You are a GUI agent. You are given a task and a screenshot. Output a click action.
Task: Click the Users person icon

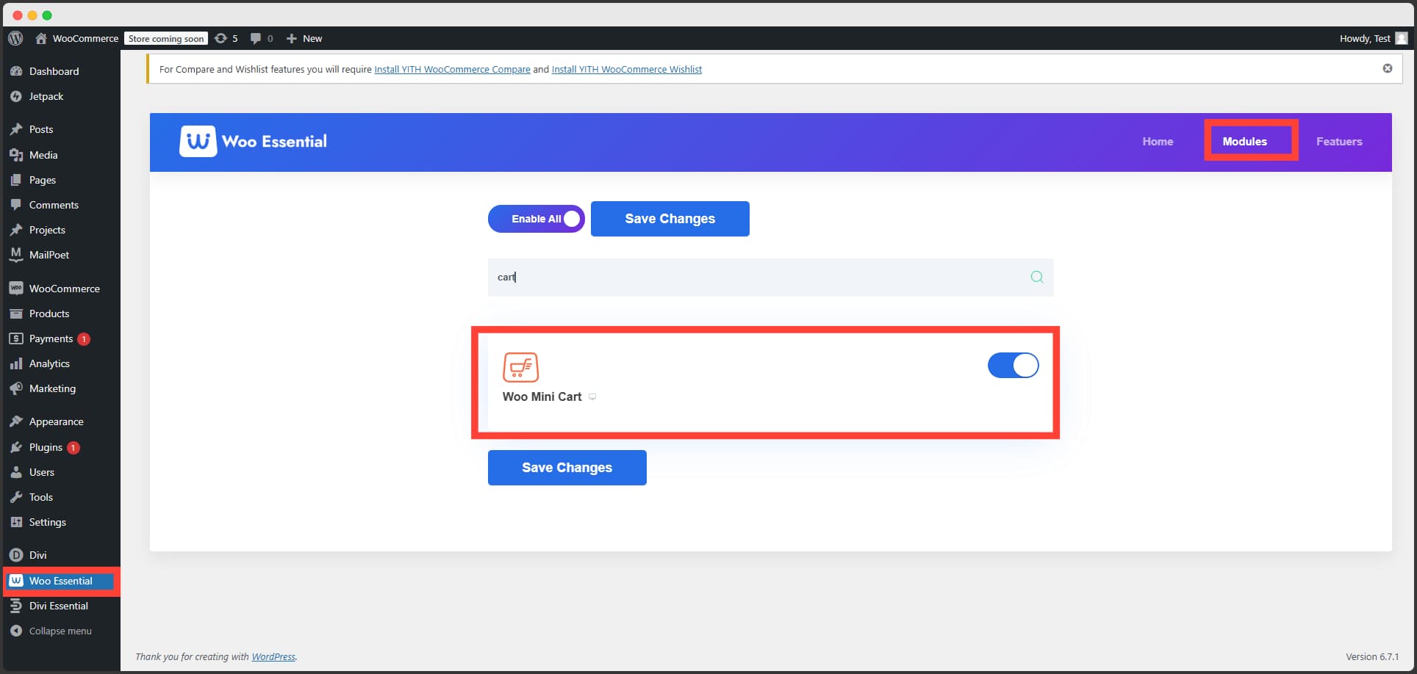click(x=16, y=472)
